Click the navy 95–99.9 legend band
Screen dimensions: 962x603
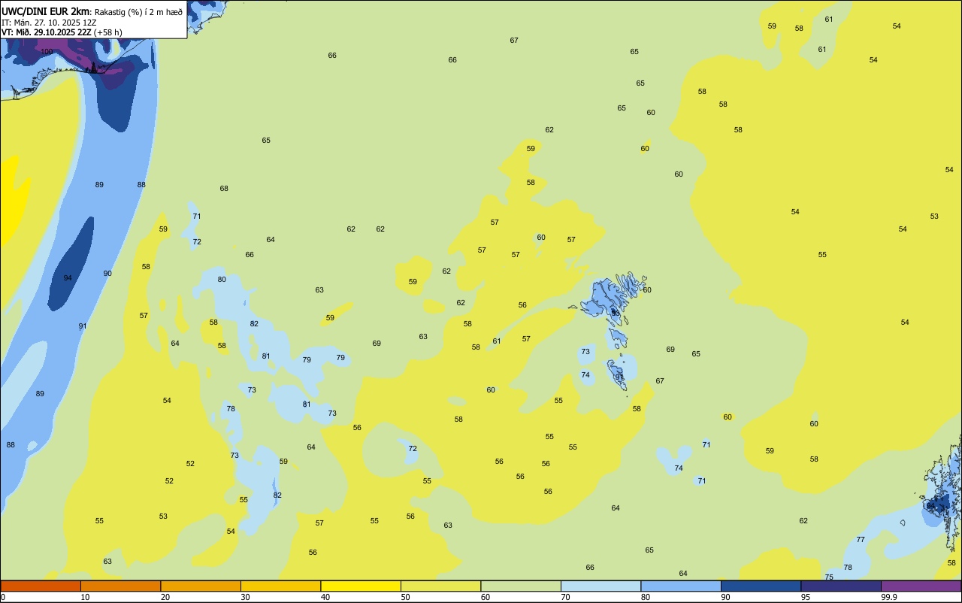point(841,586)
